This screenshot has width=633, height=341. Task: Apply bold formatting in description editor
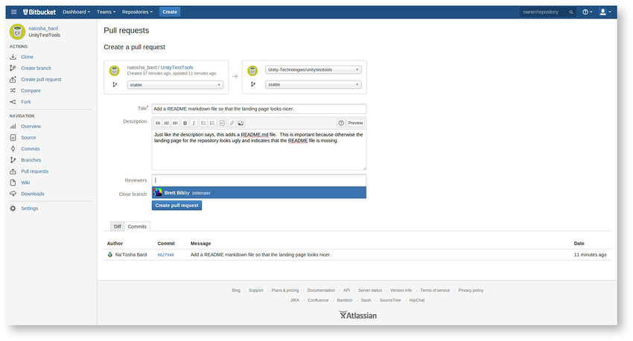tap(185, 123)
